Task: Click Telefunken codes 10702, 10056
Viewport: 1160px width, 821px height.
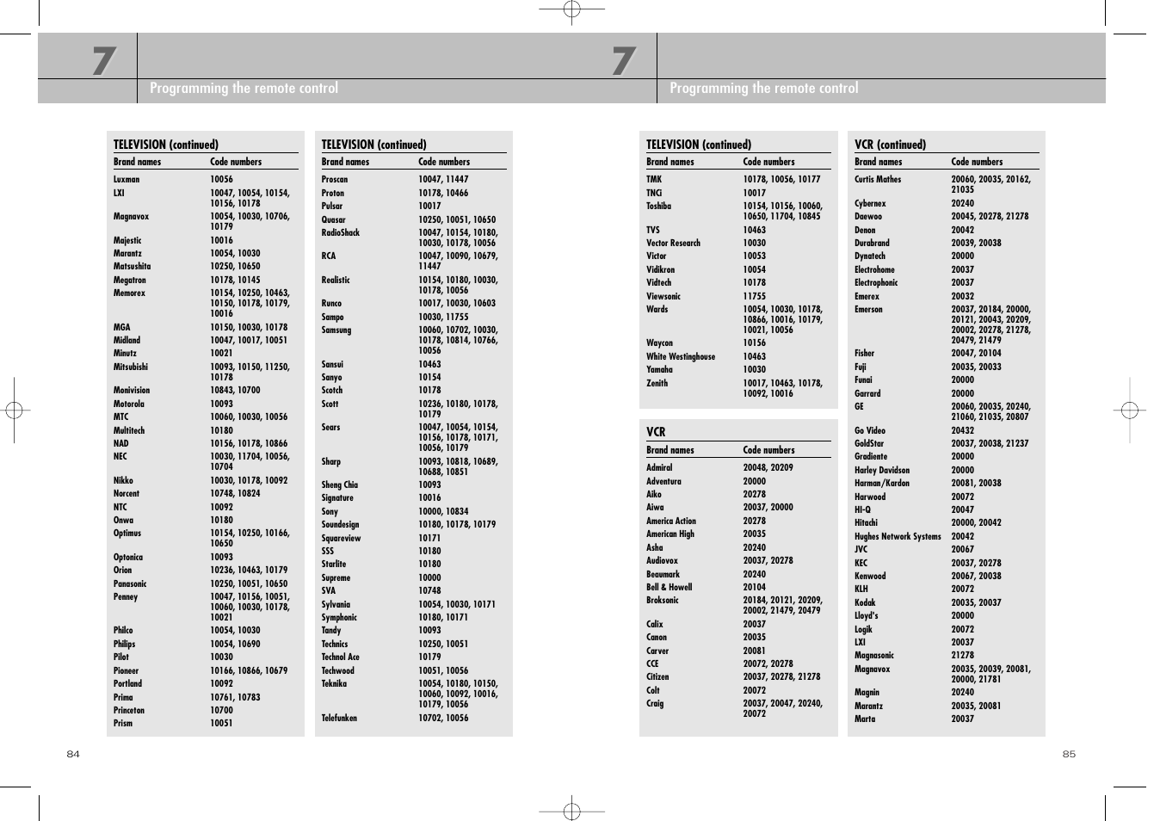Action: click(444, 719)
